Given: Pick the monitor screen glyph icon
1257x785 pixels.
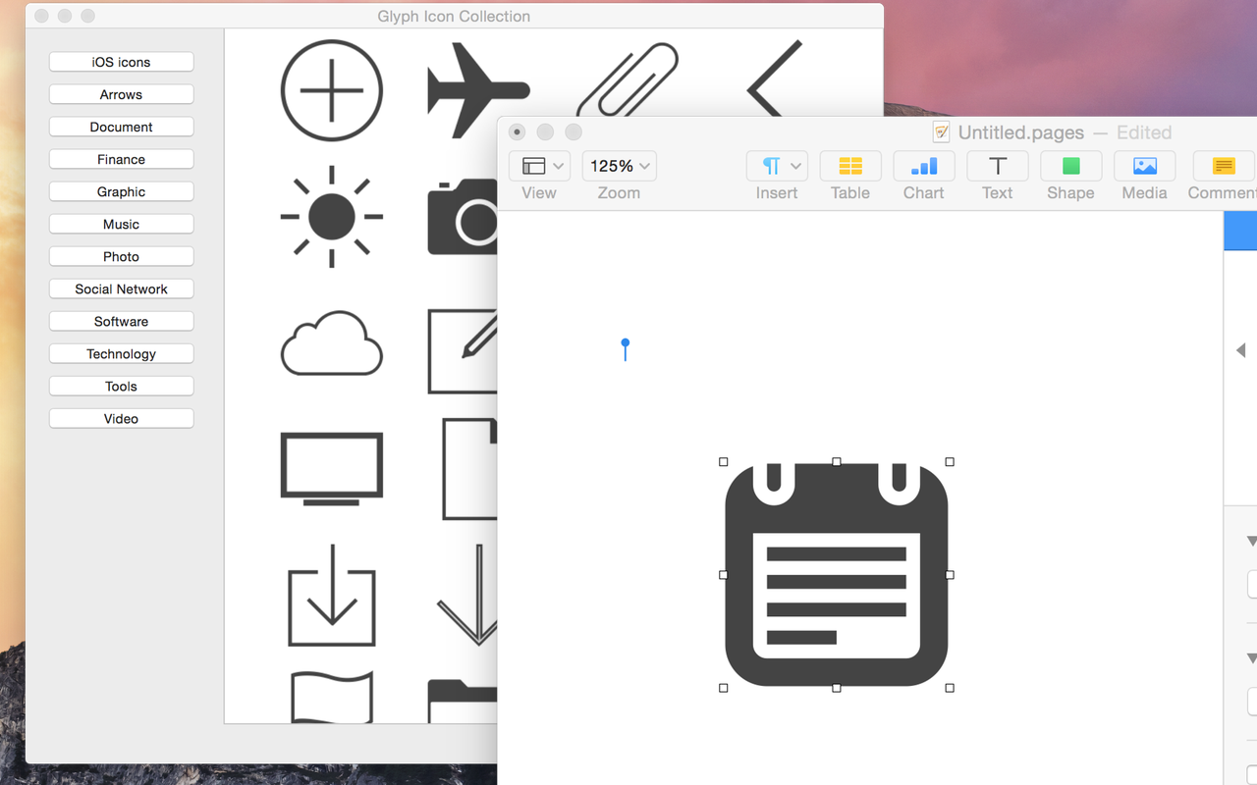Looking at the screenshot, I should [x=332, y=469].
